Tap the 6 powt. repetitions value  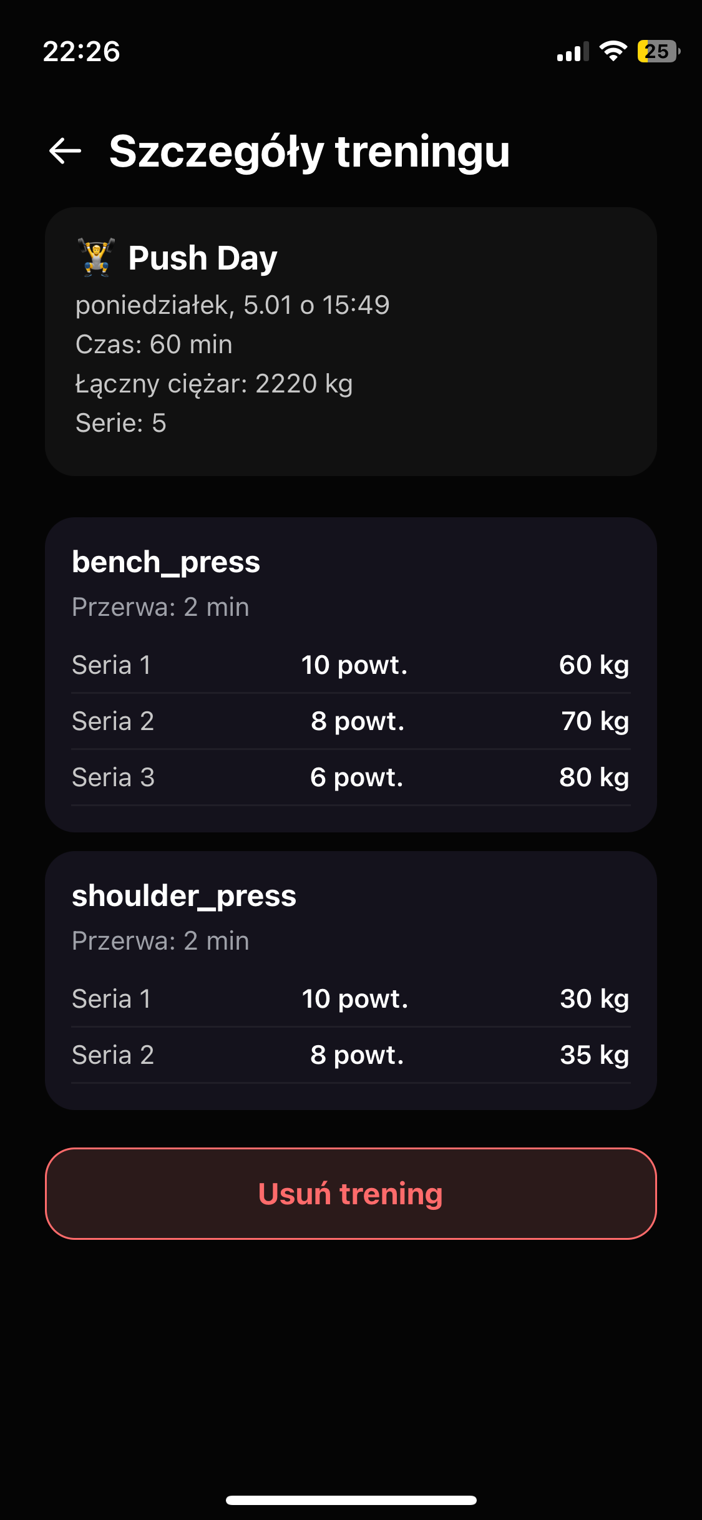click(x=356, y=777)
